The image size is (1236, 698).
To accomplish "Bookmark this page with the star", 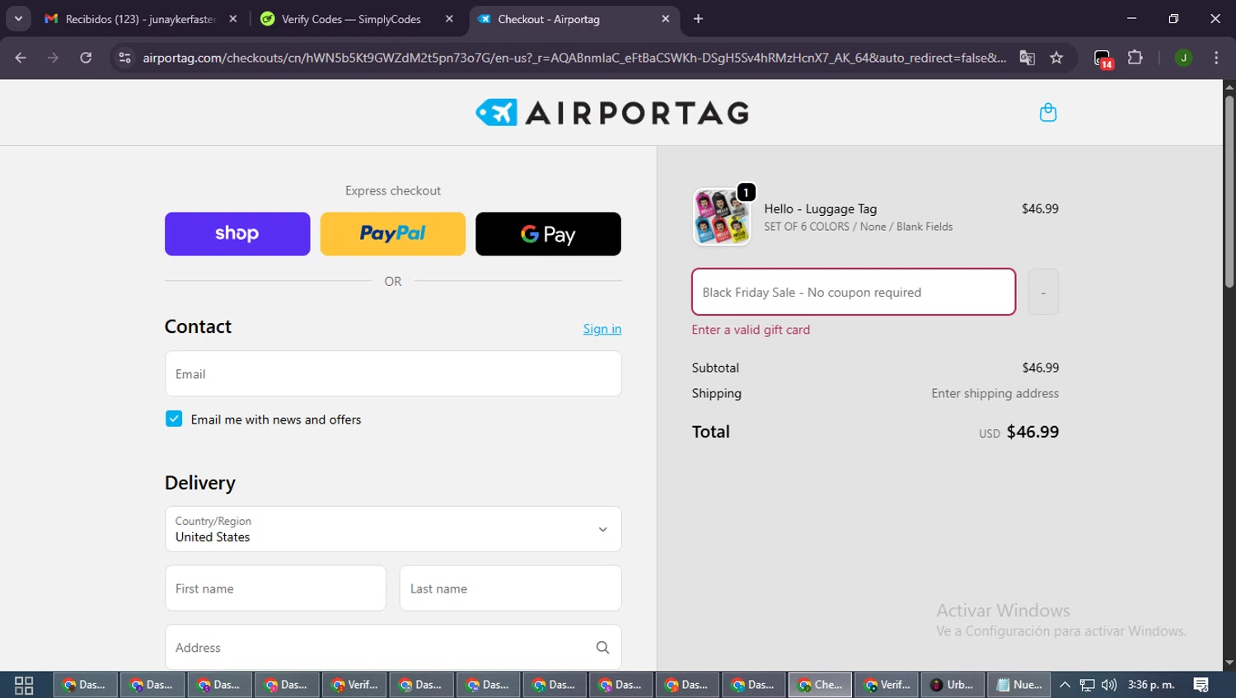I will [x=1056, y=58].
